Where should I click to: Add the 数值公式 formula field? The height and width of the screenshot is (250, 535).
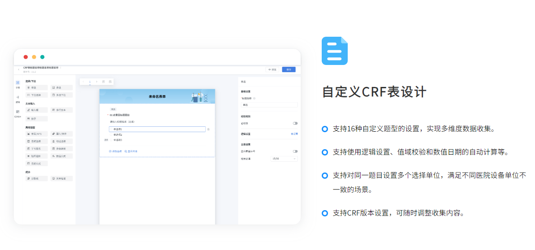point(61,156)
